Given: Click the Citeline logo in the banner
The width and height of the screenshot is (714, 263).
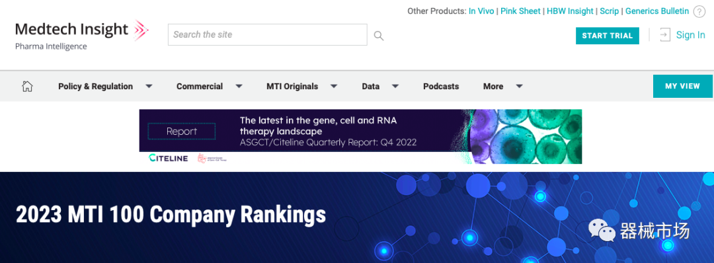Looking at the screenshot, I should tap(168, 158).
